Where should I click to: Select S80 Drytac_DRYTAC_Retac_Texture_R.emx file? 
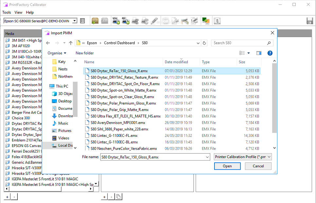(124, 77)
